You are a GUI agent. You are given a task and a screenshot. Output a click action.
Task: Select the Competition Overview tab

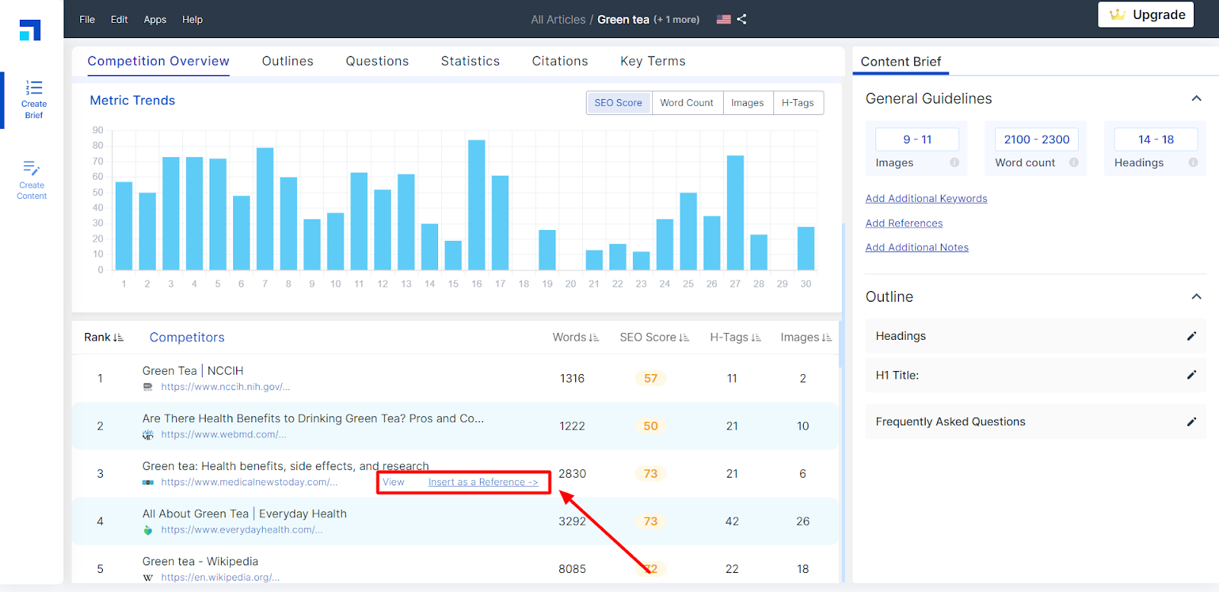coord(158,61)
